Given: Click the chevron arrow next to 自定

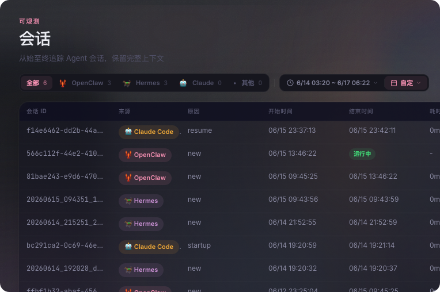Looking at the screenshot, I should pyautogui.click(x=419, y=83).
